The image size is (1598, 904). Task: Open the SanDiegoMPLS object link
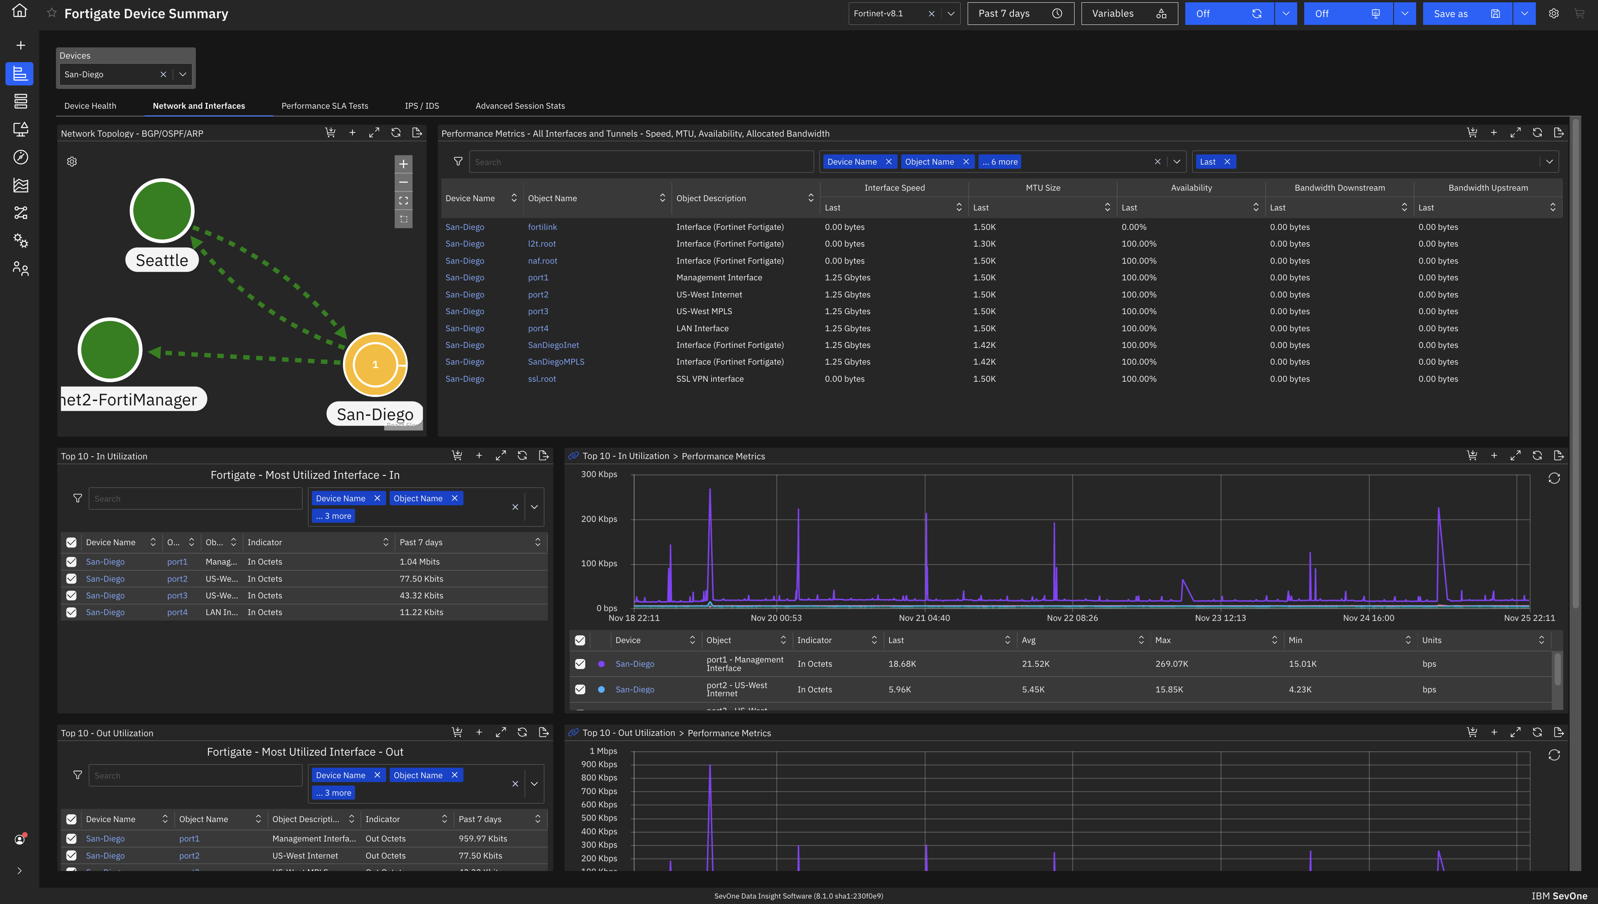[x=555, y=362]
